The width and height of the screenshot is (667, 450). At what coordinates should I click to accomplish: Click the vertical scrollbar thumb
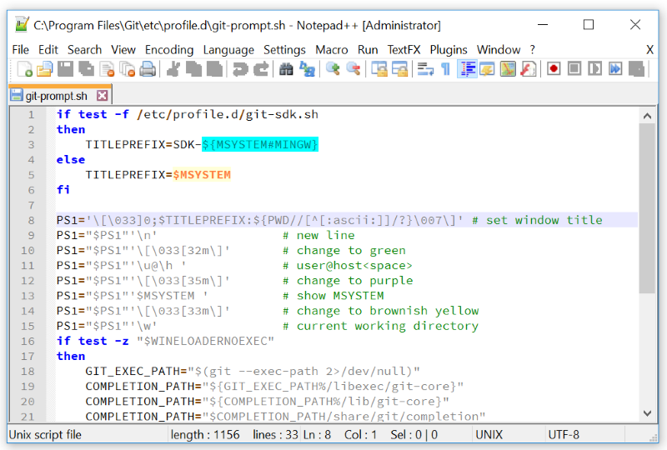tap(647, 208)
